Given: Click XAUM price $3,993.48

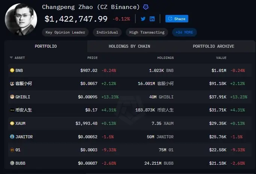Looking at the screenshot, I should pyautogui.click(x=86, y=123).
